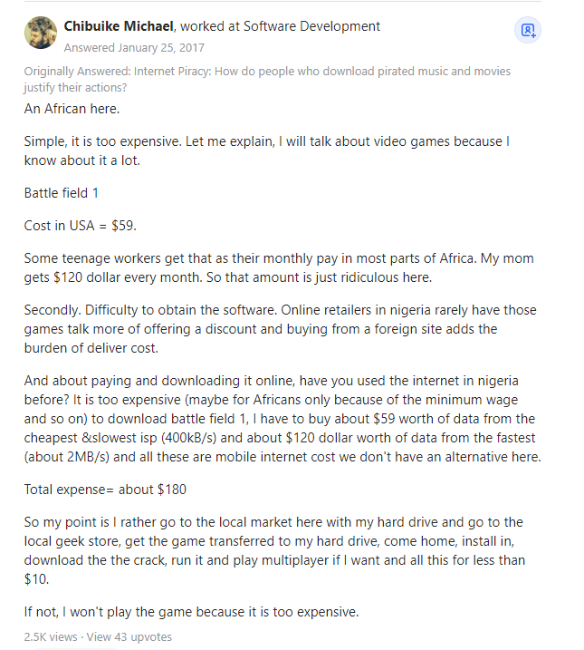The height and width of the screenshot is (650, 584).
Task: Click the paragraph starting 'So my point is'
Action: (274, 550)
